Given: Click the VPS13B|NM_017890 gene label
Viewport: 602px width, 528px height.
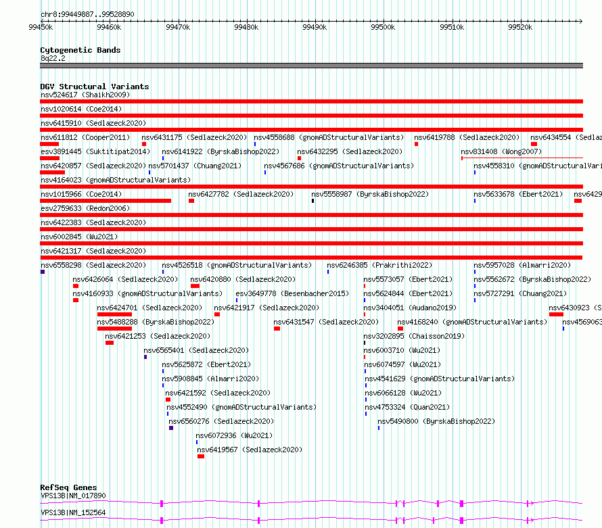Looking at the screenshot, I should pos(73,496).
